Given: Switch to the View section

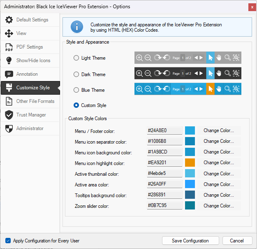Looking at the screenshot, I should [30, 33].
